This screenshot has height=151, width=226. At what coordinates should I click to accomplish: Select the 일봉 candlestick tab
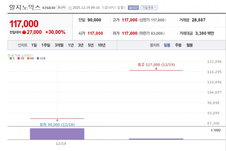click(x=167, y=45)
